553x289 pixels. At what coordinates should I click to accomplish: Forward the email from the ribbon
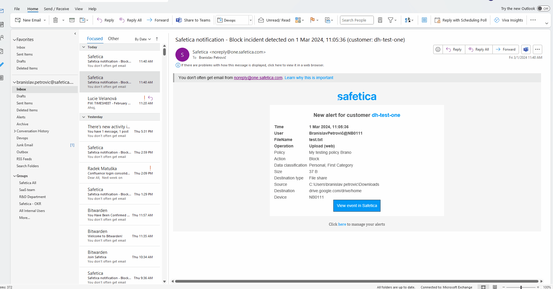click(x=158, y=20)
